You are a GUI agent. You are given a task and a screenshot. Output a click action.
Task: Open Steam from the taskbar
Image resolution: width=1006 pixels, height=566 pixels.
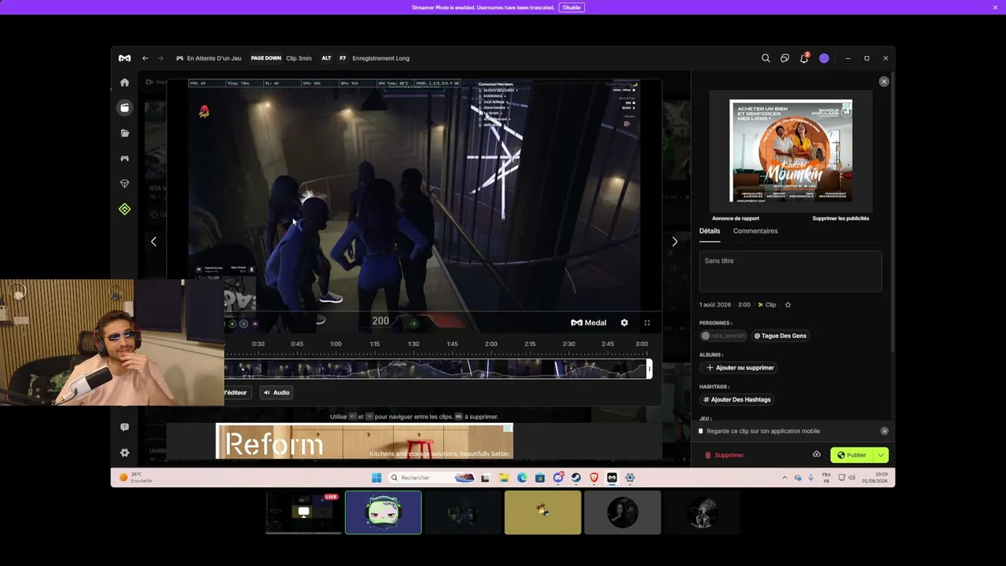(x=576, y=478)
